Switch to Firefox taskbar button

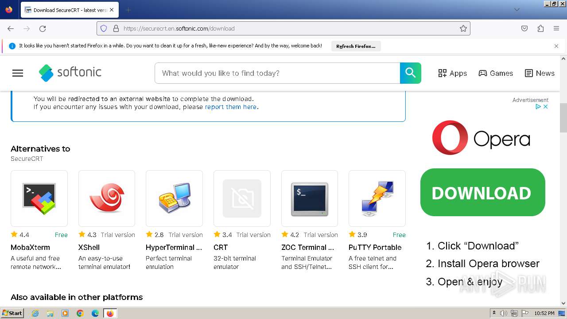tap(110, 313)
